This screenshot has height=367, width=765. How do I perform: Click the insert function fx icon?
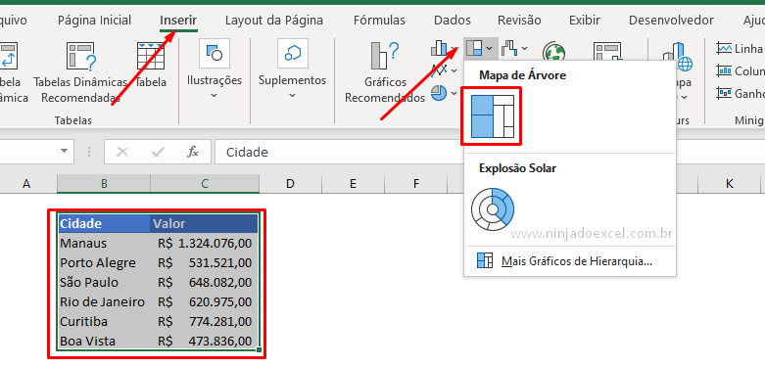coord(193,152)
